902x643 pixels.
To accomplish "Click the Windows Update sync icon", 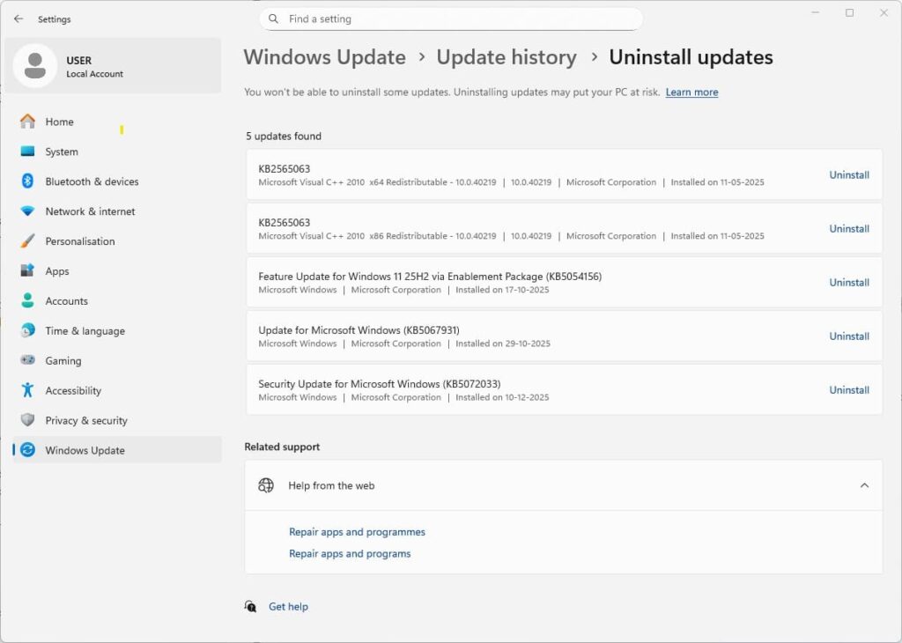I will (27, 450).
